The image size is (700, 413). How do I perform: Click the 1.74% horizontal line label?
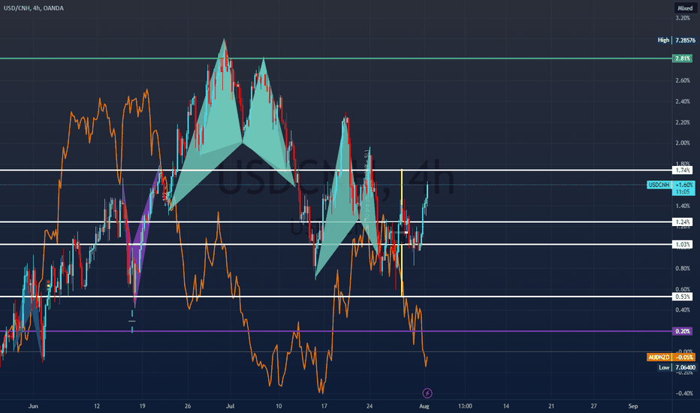[683, 170]
